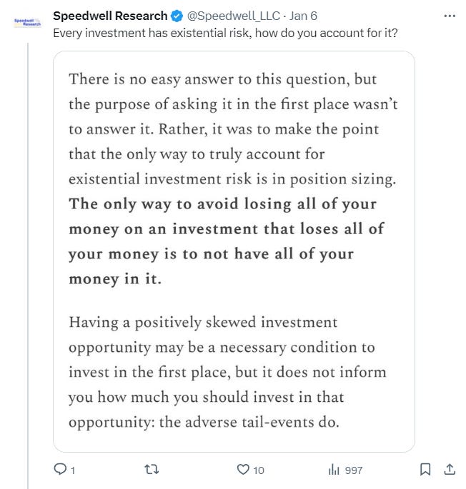Click the vertical thread line below the avatar

click(28, 265)
